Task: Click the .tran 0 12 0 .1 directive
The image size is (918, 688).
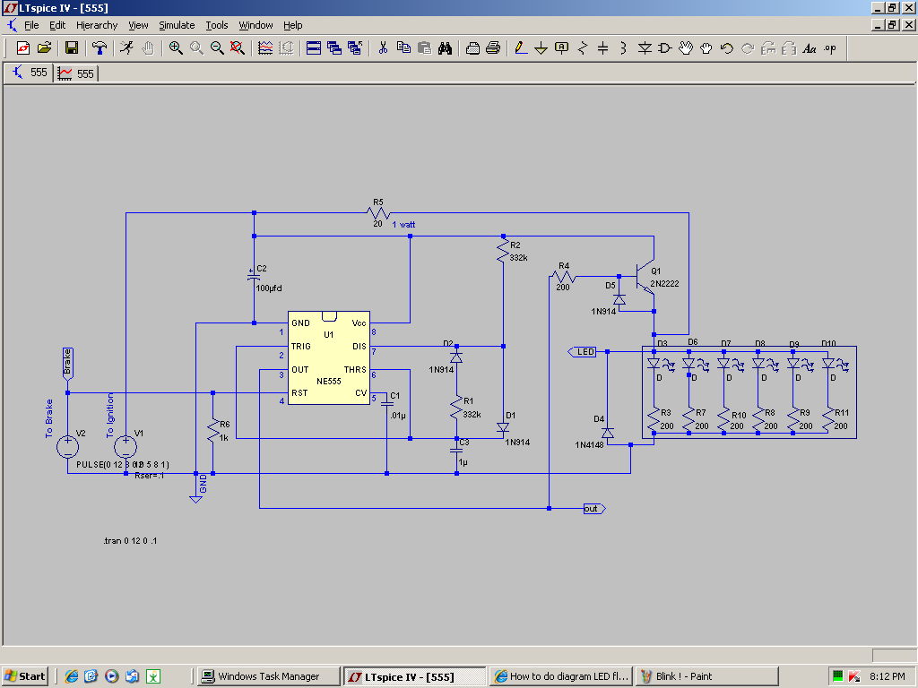Action: (x=130, y=540)
